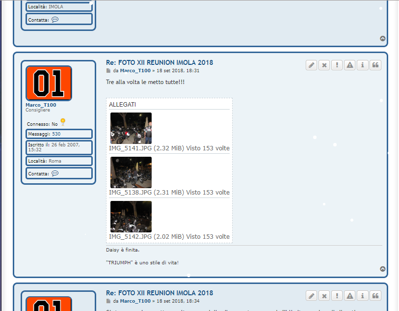Report the 18:31 post with exclamation icon

pyautogui.click(x=337, y=65)
